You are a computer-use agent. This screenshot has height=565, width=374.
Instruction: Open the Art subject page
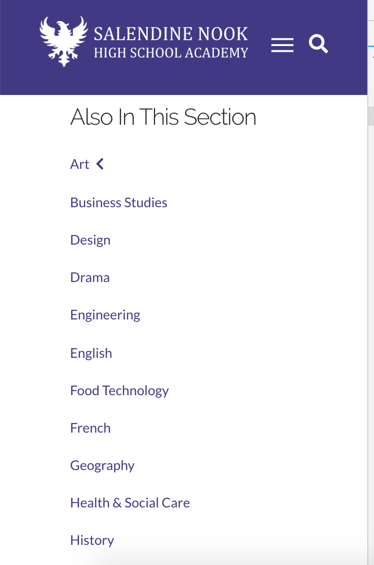(80, 165)
